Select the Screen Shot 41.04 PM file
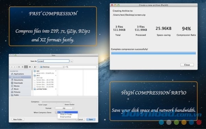This screenshot has height=129, width=206. tap(45, 87)
